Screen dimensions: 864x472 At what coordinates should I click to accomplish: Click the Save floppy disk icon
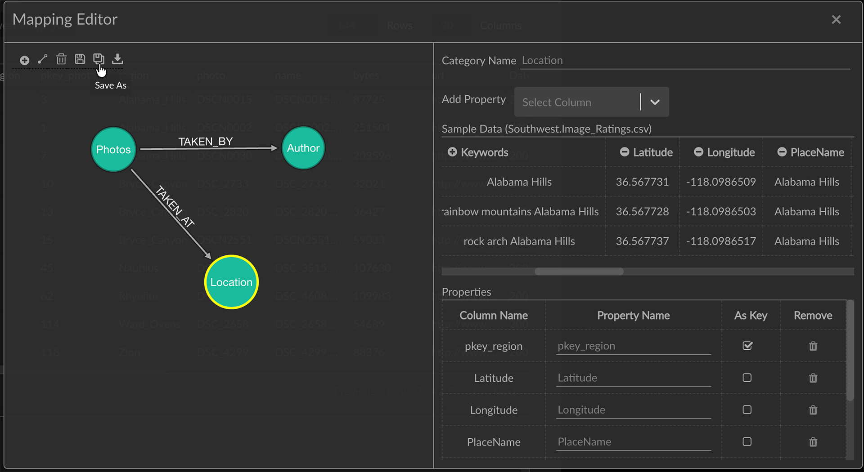(x=80, y=59)
